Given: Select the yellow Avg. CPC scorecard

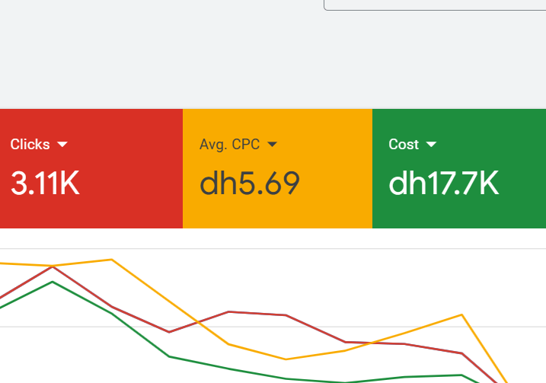Looking at the screenshot, I should pos(277,168).
